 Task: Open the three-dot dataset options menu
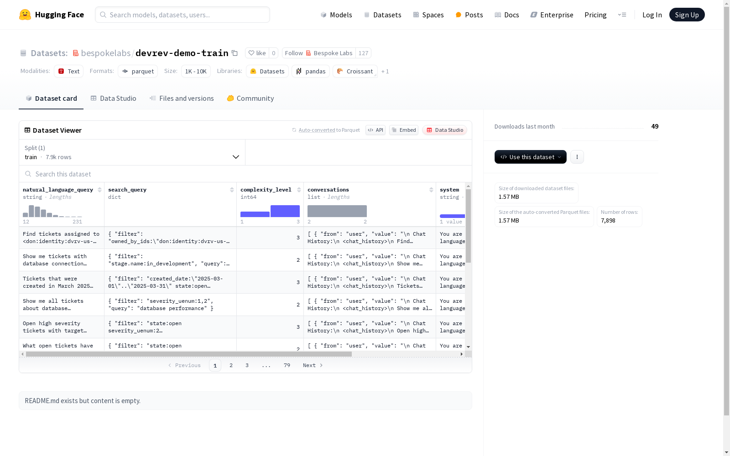click(x=577, y=157)
